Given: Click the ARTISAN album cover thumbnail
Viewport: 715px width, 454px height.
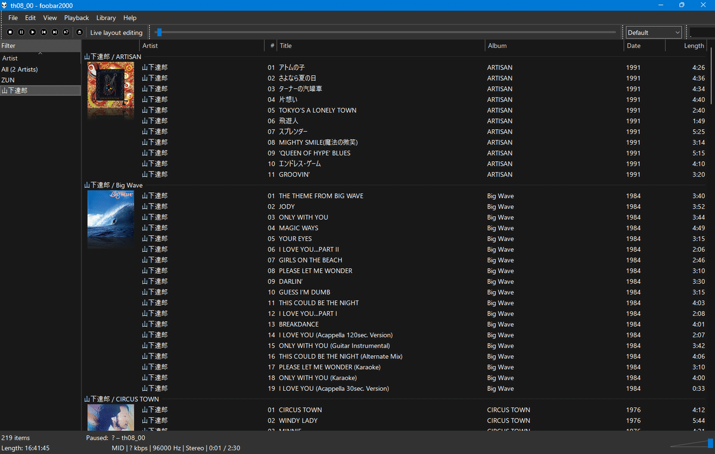Looking at the screenshot, I should click(111, 85).
